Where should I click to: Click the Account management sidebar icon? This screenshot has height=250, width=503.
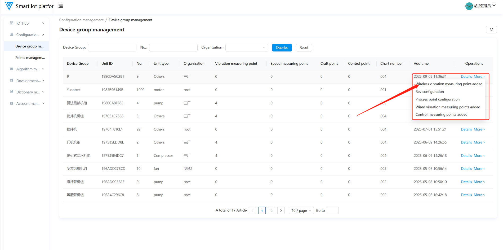[12, 103]
